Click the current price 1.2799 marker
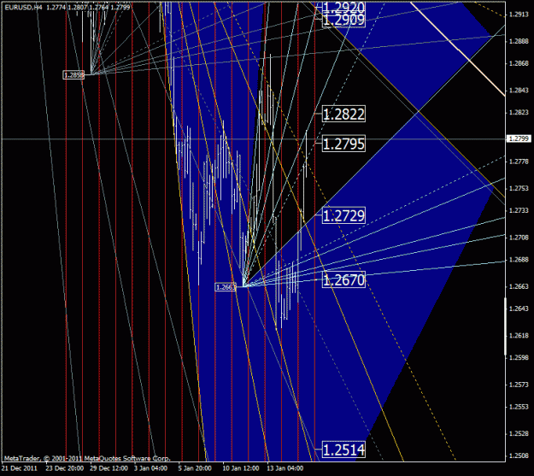The width and height of the screenshot is (534, 476). (519, 138)
